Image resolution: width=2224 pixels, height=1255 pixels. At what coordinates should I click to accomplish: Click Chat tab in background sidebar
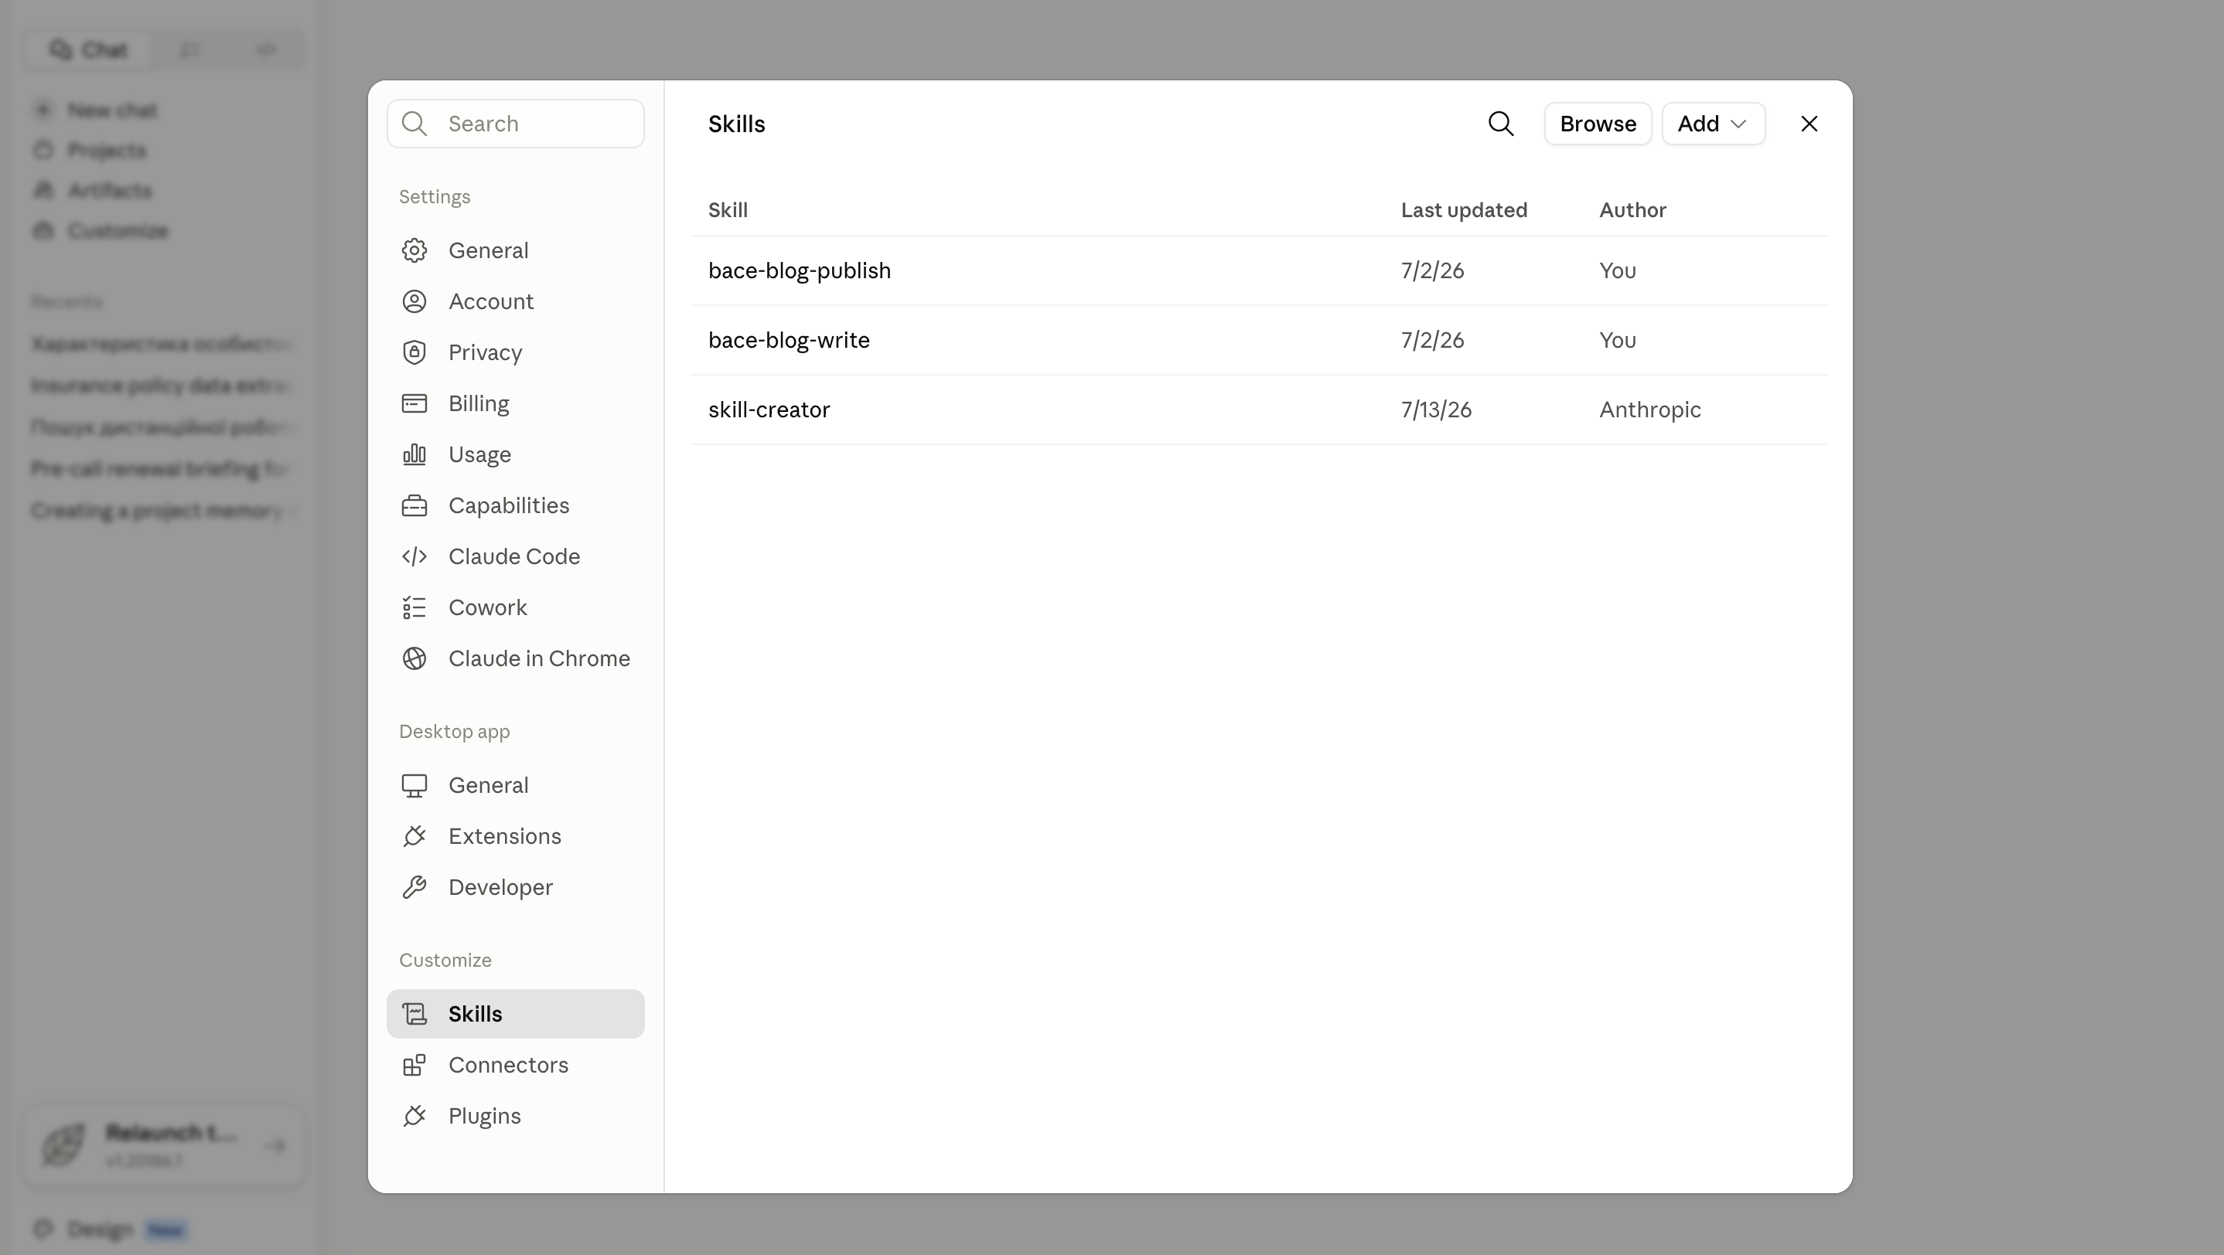click(x=88, y=49)
